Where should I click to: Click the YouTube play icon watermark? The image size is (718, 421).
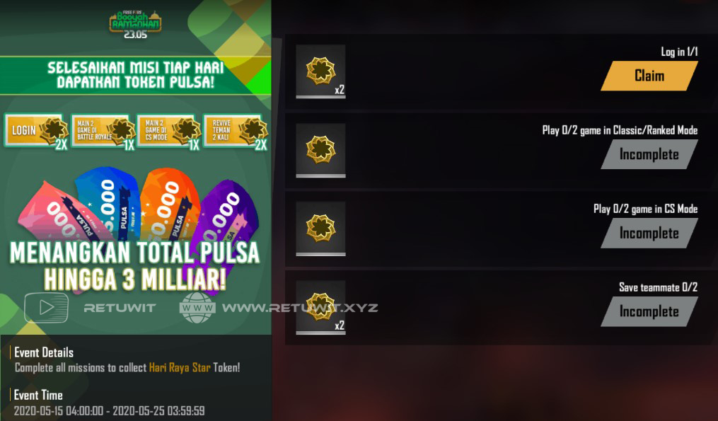click(46, 307)
